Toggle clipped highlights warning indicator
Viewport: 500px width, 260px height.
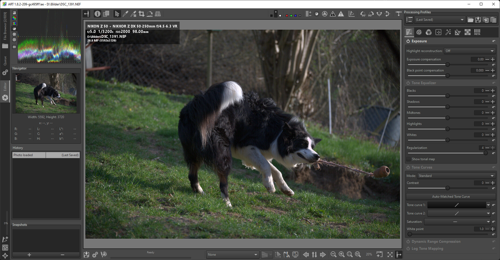tap(341, 14)
